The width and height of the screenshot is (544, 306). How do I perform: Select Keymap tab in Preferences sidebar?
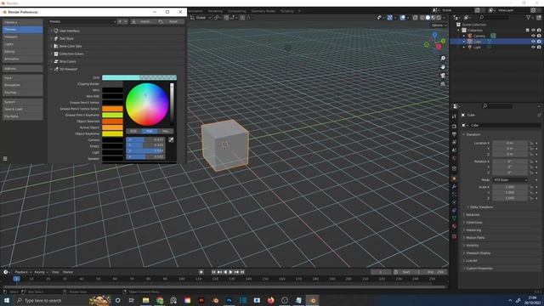click(23, 93)
